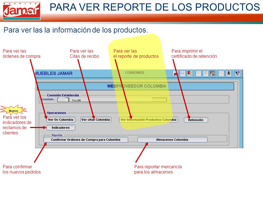Click the Jamar logo on the slide

pyautogui.click(x=22, y=11)
